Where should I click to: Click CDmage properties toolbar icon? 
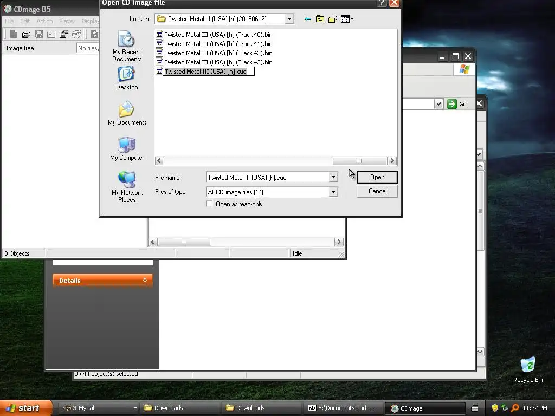[64, 34]
